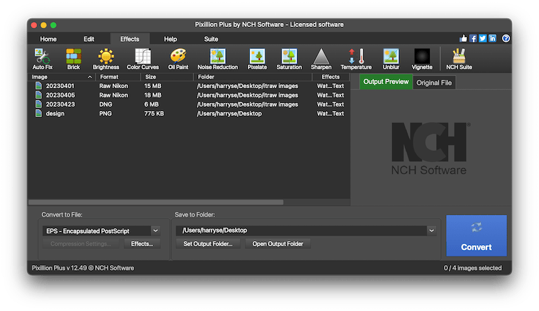Start conversion with the Convert button

pos(476,236)
